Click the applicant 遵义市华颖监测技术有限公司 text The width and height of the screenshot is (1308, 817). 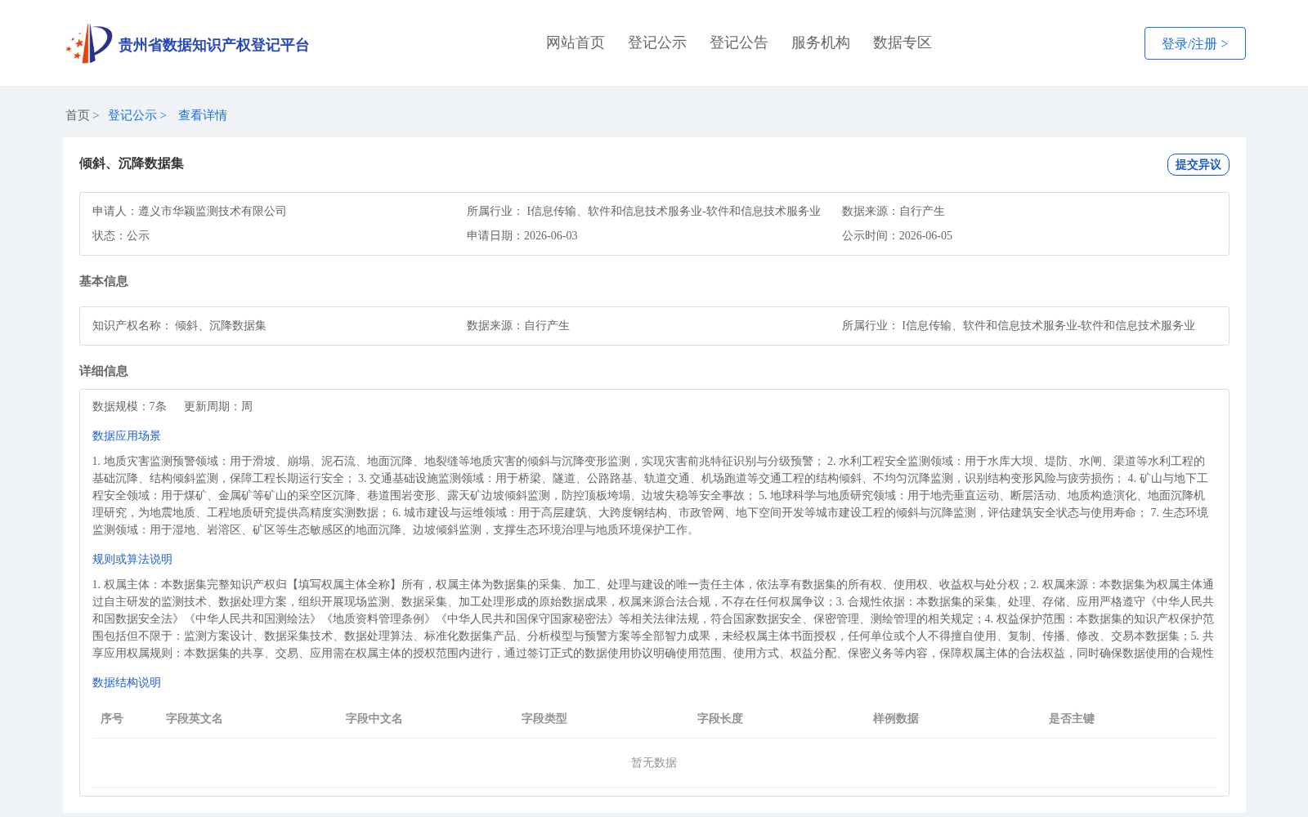coord(213,211)
